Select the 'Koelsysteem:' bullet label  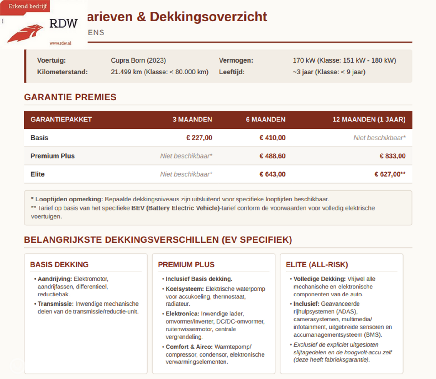[x=185, y=289]
